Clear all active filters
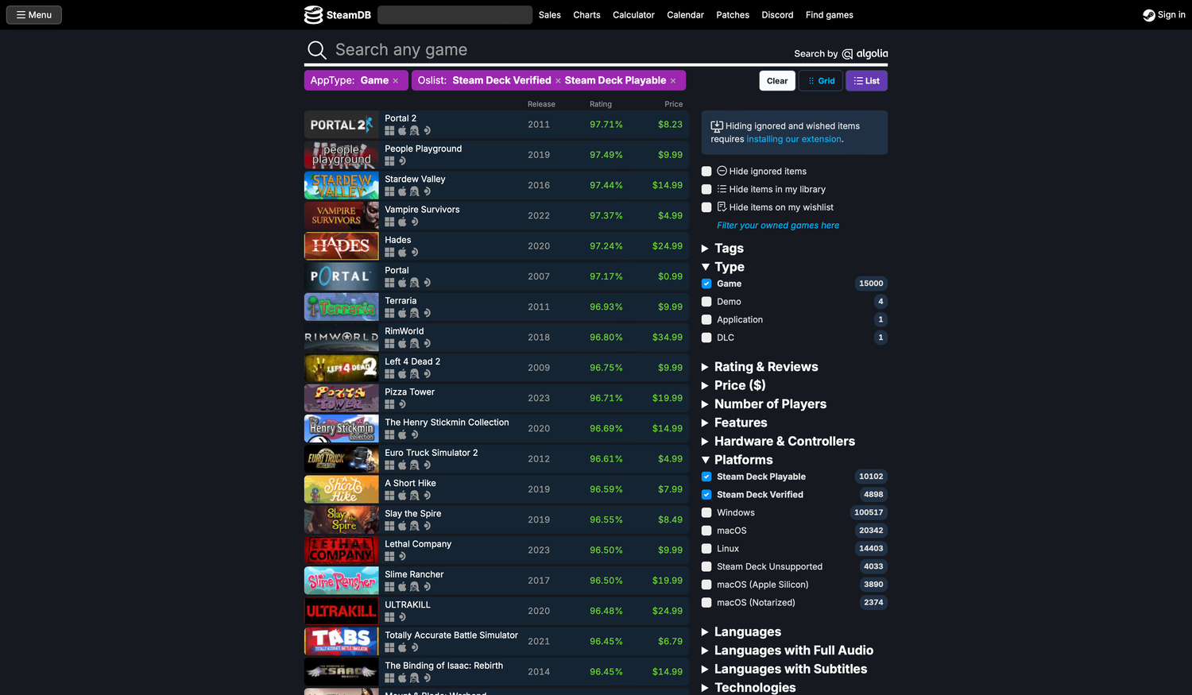1192x695 pixels. click(777, 81)
